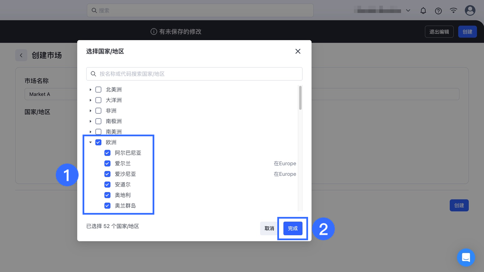This screenshot has width=484, height=272.
Task: Click the magnifier icon in top search bar
Action: 94,11
